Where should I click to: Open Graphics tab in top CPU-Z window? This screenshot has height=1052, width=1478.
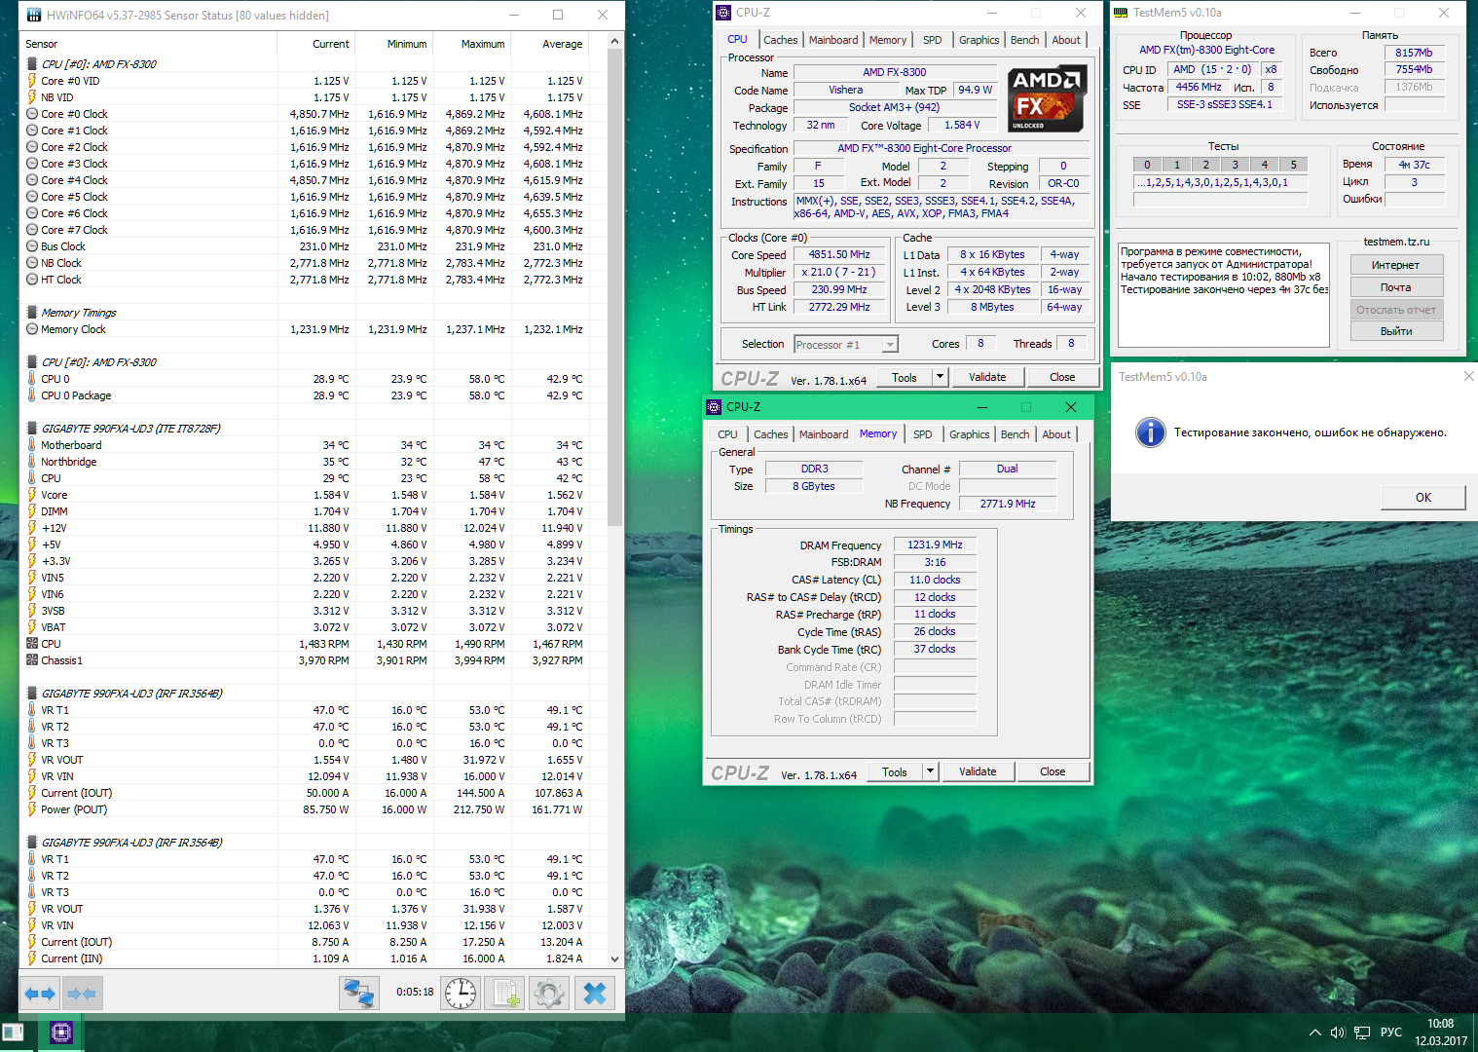[979, 40]
